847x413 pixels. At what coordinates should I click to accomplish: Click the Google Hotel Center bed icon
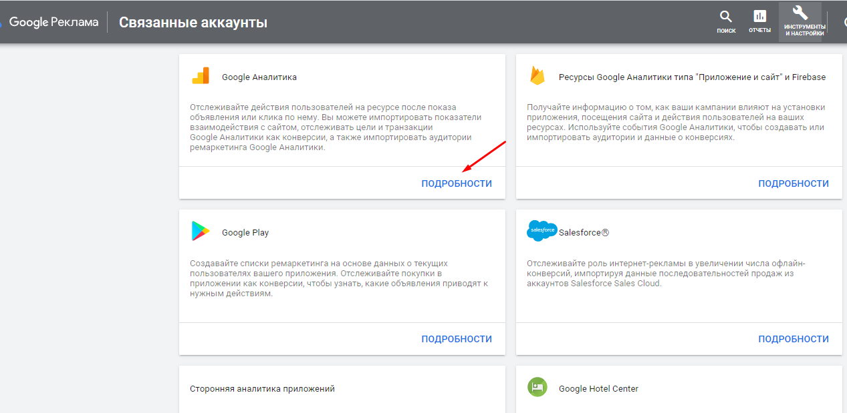(537, 387)
